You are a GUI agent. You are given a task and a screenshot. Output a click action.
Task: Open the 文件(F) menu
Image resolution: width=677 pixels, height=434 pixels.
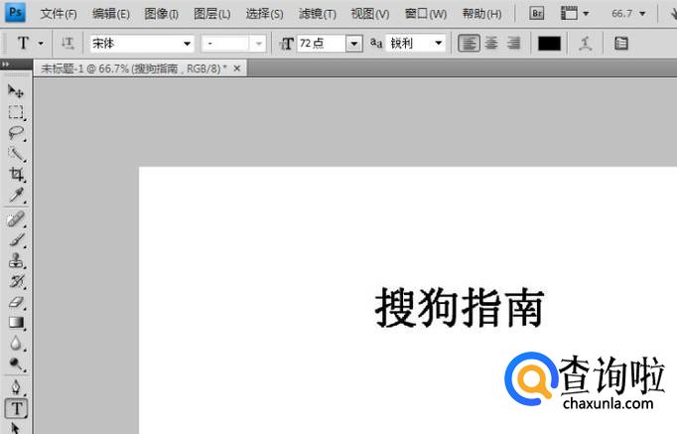pos(59,14)
